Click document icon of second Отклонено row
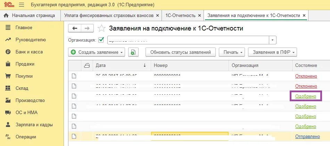The image size is (330, 146). (x=74, y=86)
